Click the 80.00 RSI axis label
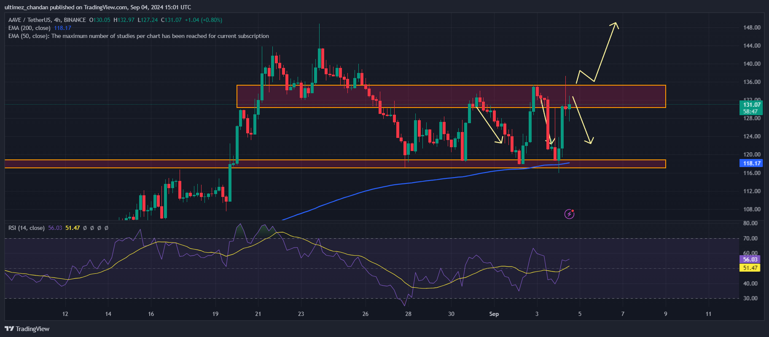This screenshot has width=769, height=337. coord(750,223)
